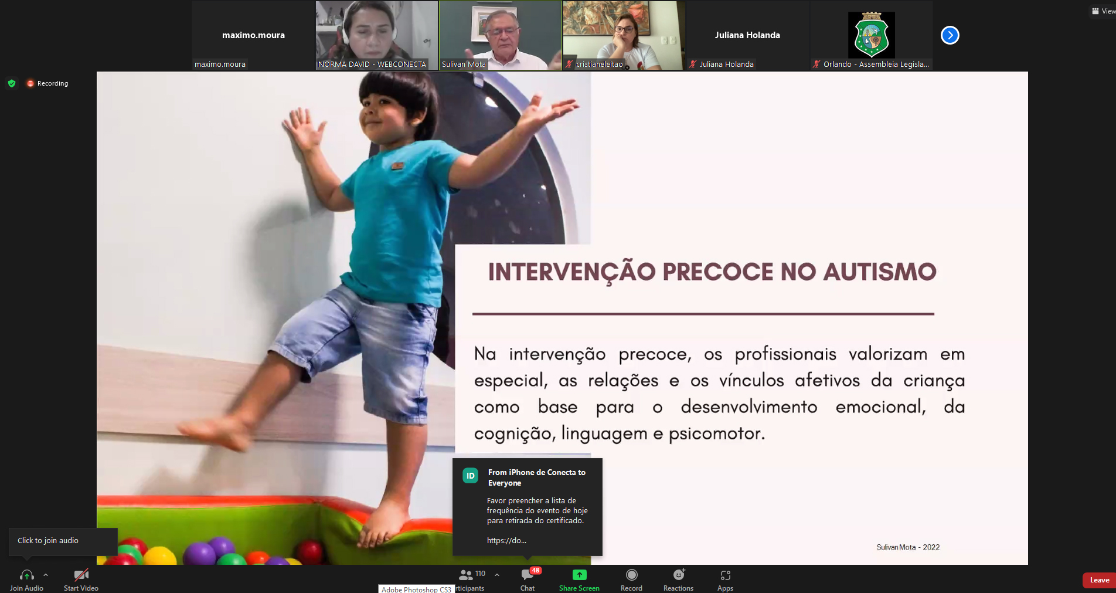The width and height of the screenshot is (1116, 593).
Task: Expand the Participants options caret
Action: [497, 575]
